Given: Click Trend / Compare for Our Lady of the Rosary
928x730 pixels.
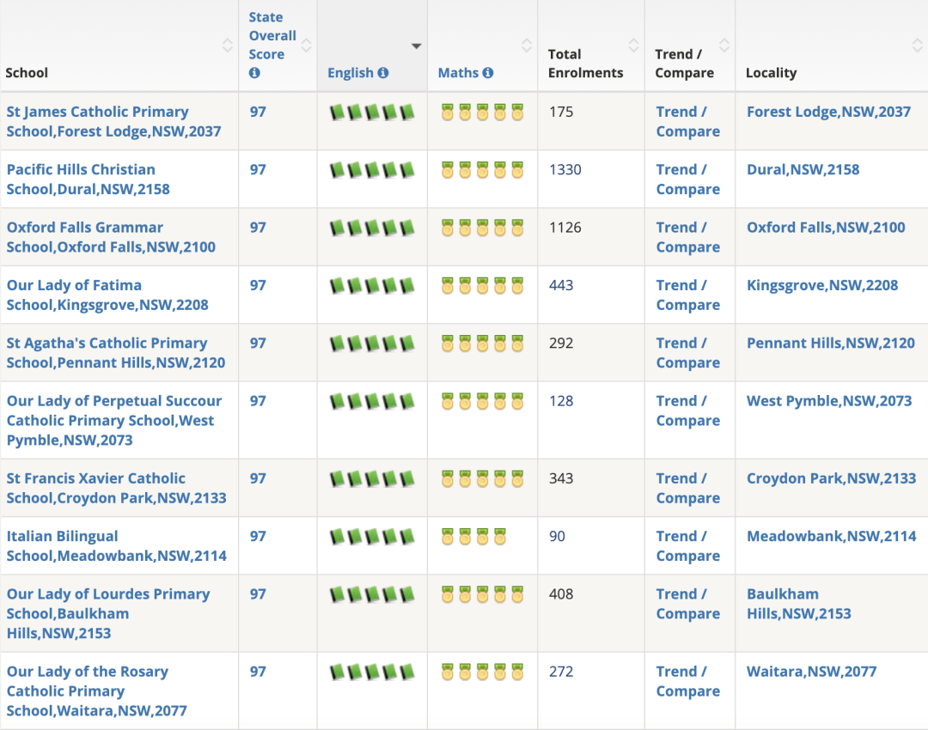Looking at the screenshot, I should [x=687, y=682].
